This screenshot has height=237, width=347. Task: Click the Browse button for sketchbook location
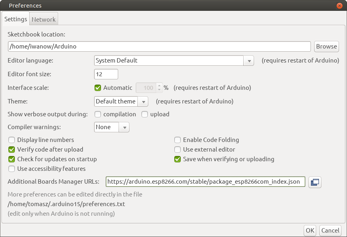(x=326, y=47)
